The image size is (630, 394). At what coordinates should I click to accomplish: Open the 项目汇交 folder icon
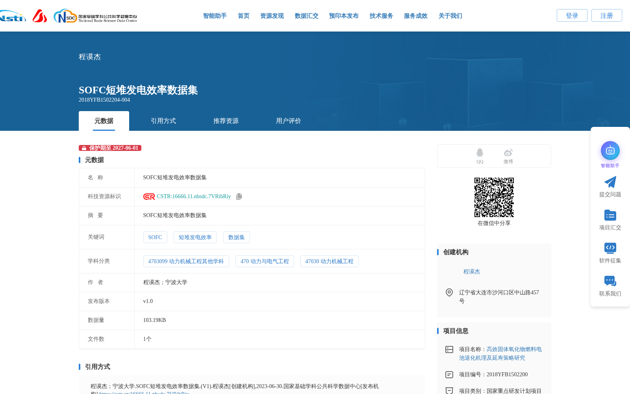click(610, 215)
